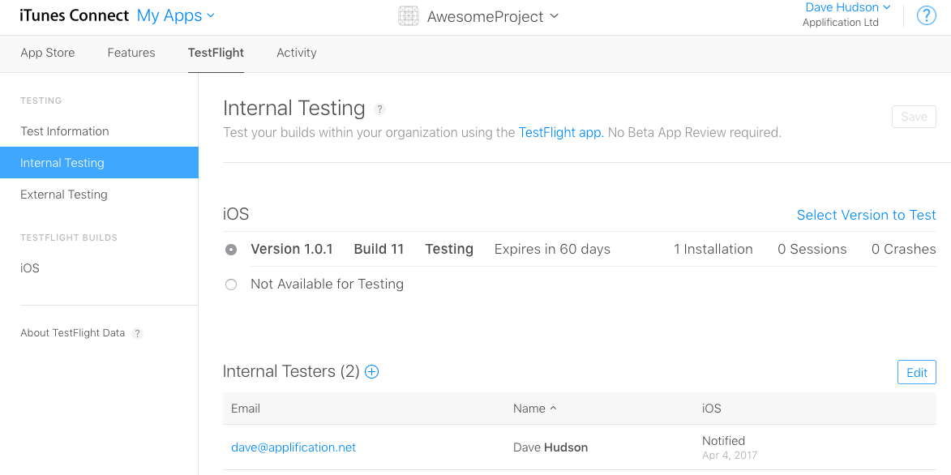Image resolution: width=951 pixels, height=475 pixels.
Task: Click About TestFlight Data help icon
Action: tap(138, 333)
